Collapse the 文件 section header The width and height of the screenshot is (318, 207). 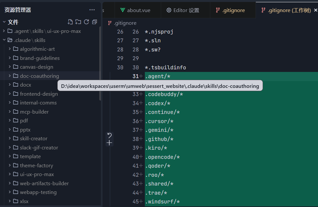4,22
